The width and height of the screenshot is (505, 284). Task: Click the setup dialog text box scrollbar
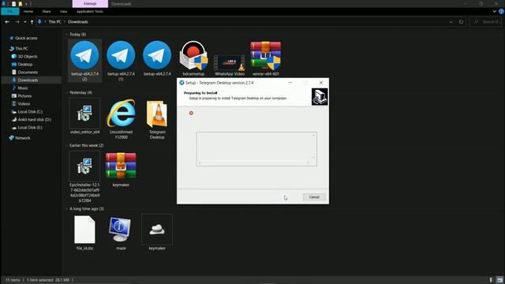[313, 147]
